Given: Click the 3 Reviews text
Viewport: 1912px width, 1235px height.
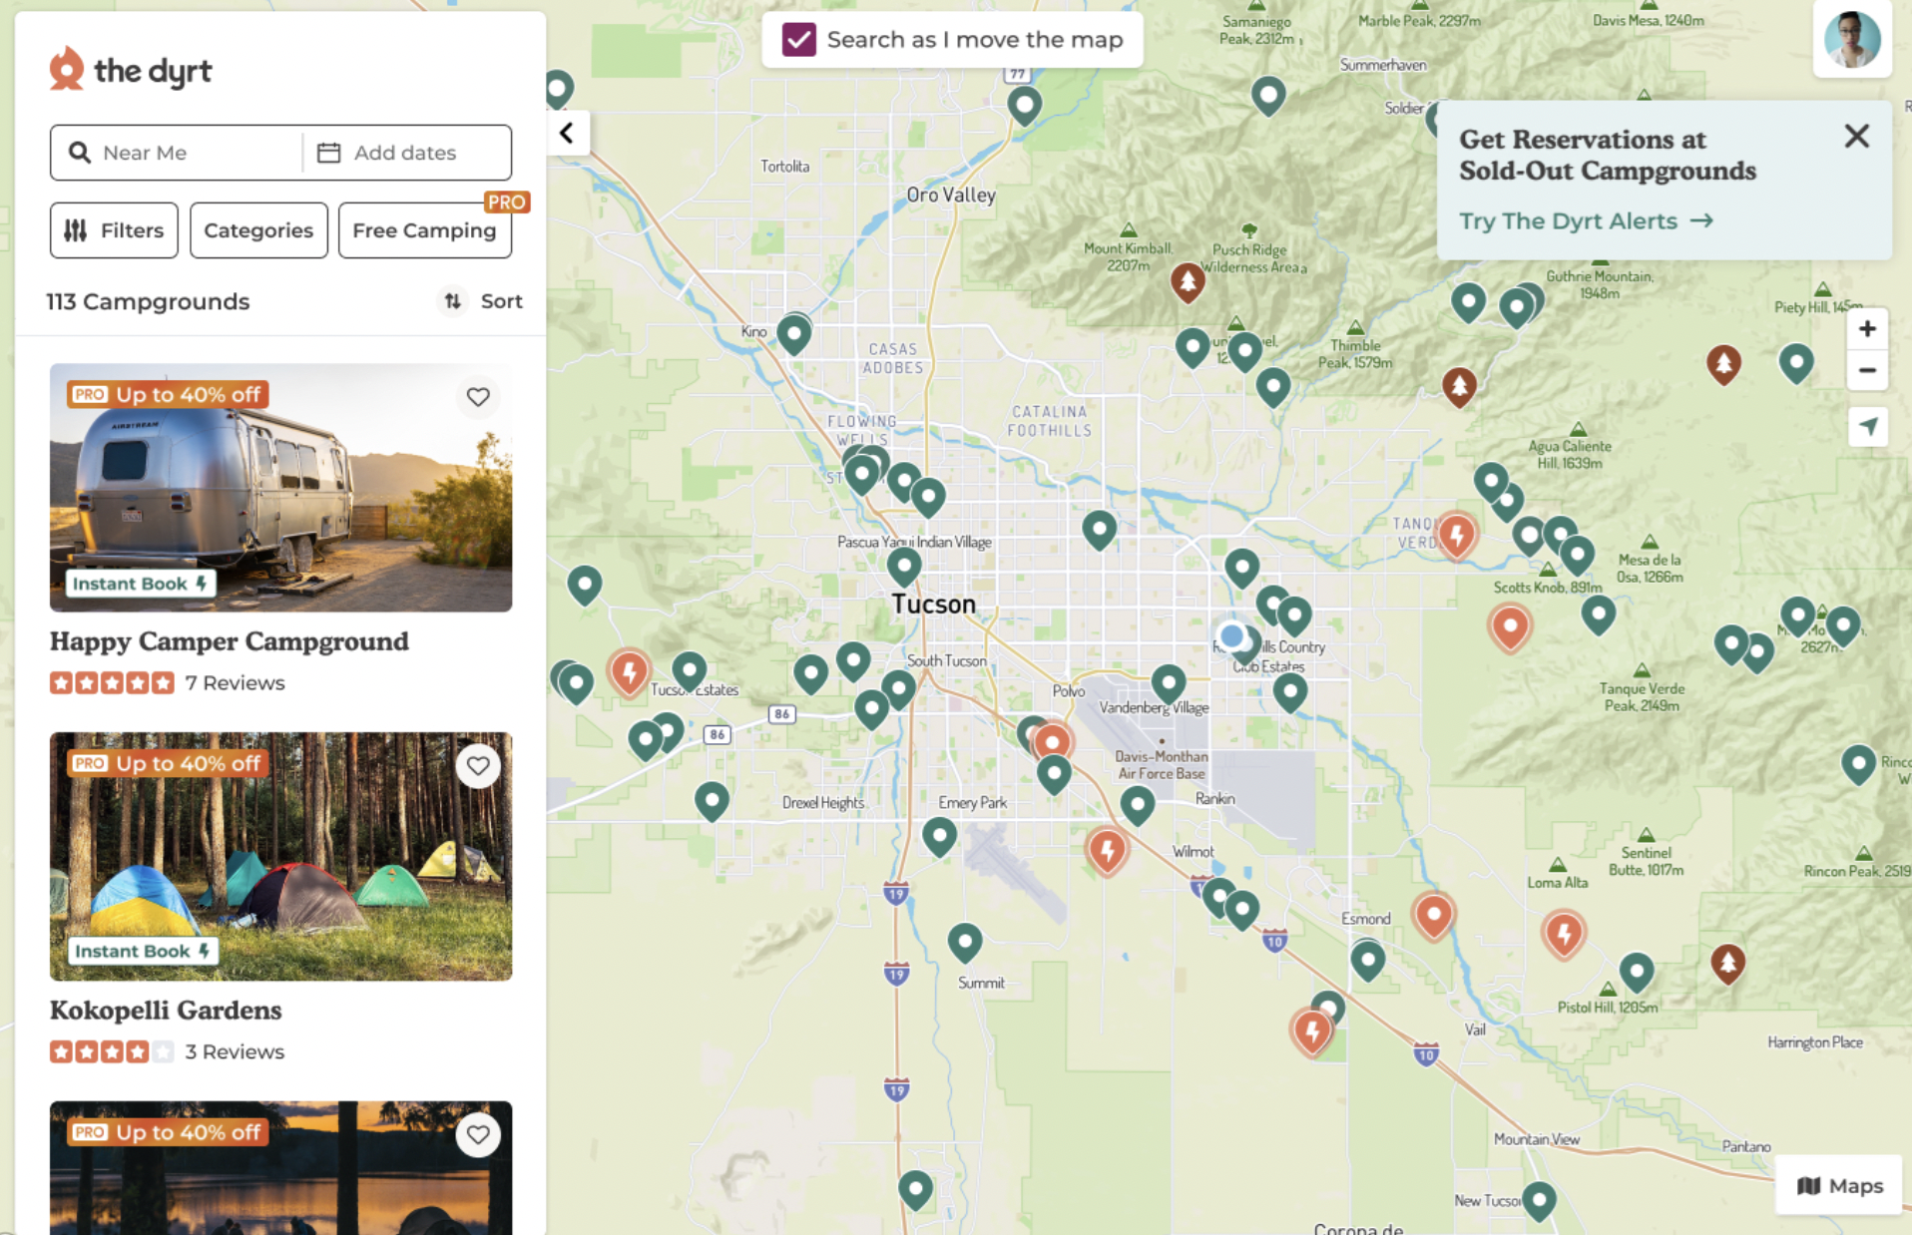Looking at the screenshot, I should pos(235,1052).
